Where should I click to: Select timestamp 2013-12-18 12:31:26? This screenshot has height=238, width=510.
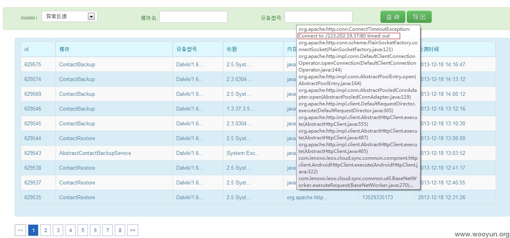pyautogui.click(x=442, y=197)
